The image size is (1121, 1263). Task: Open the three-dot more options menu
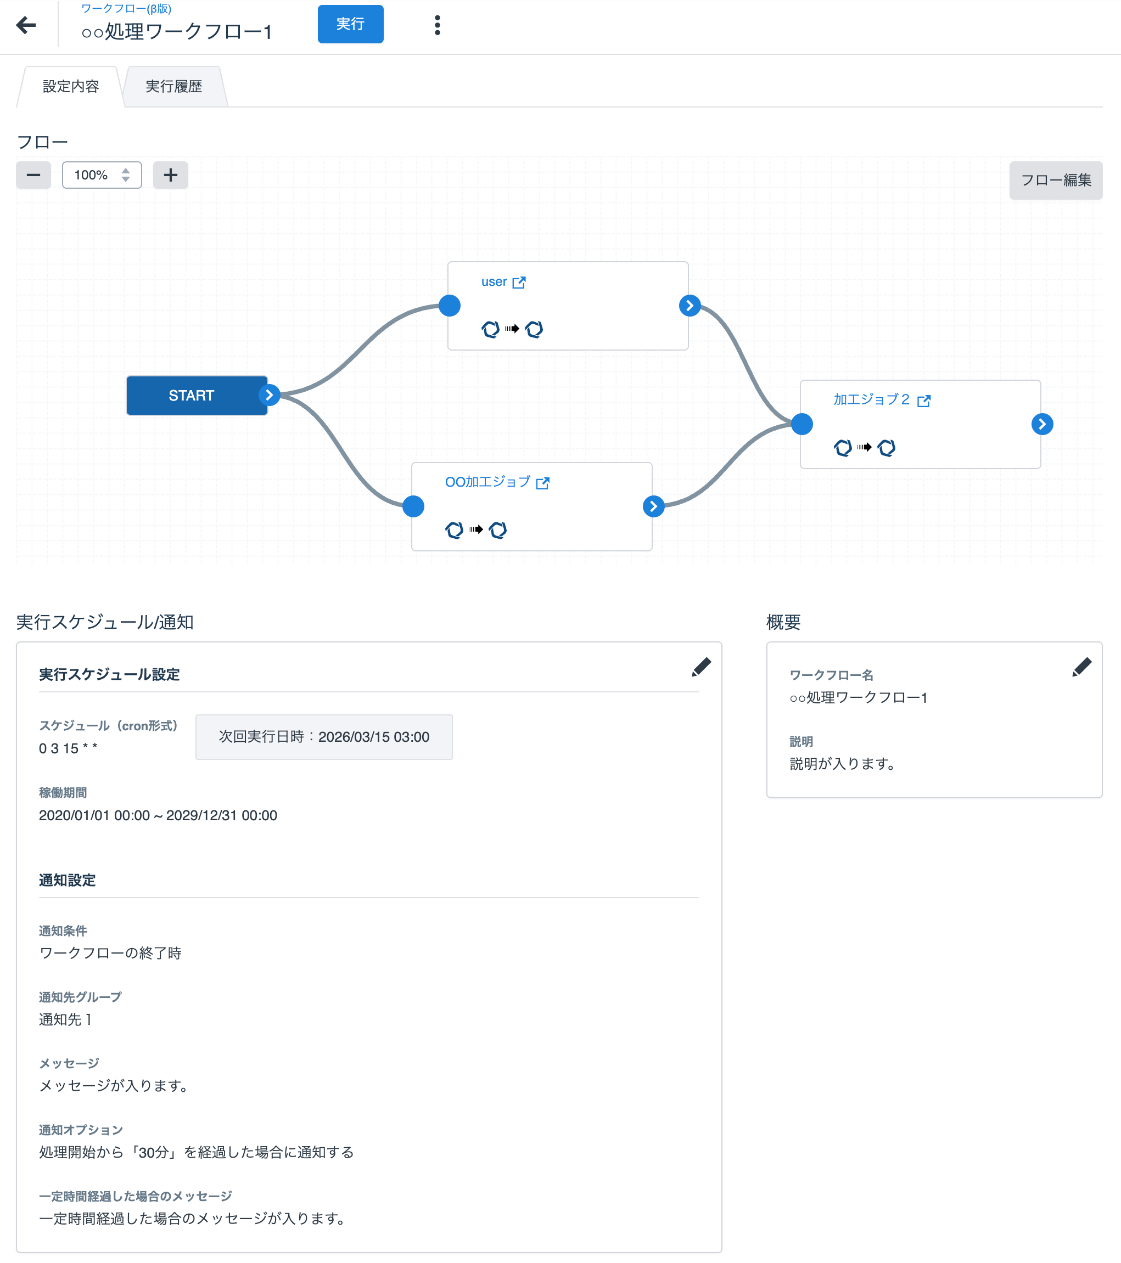(x=437, y=25)
